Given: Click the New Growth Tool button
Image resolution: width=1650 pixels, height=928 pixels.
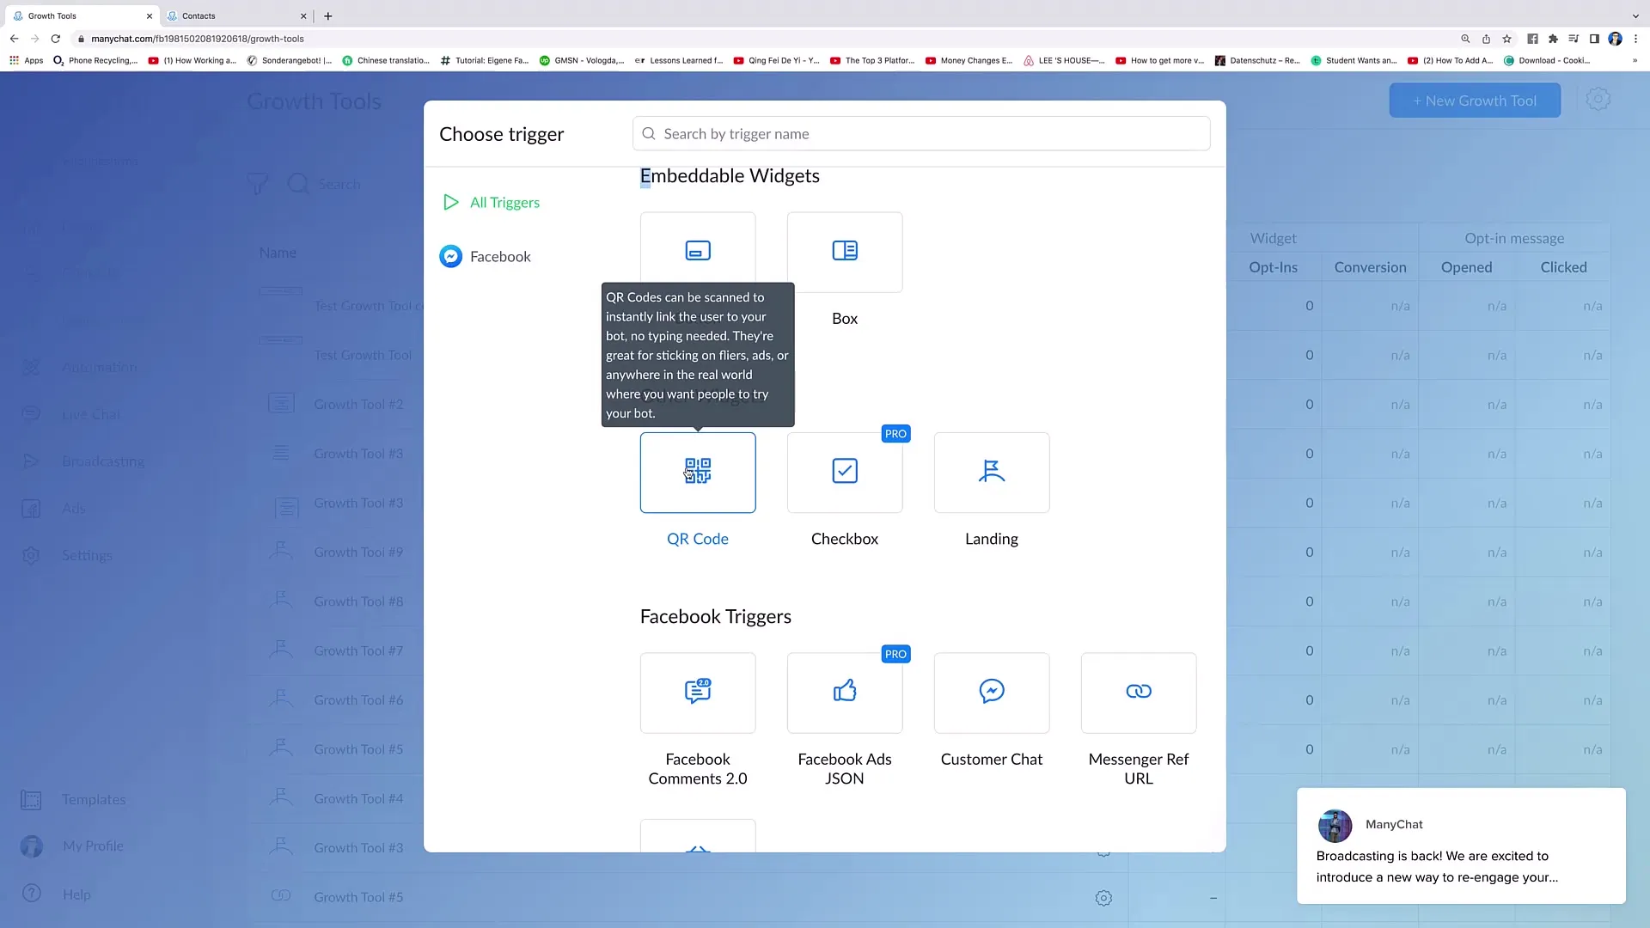Looking at the screenshot, I should [x=1475, y=101].
